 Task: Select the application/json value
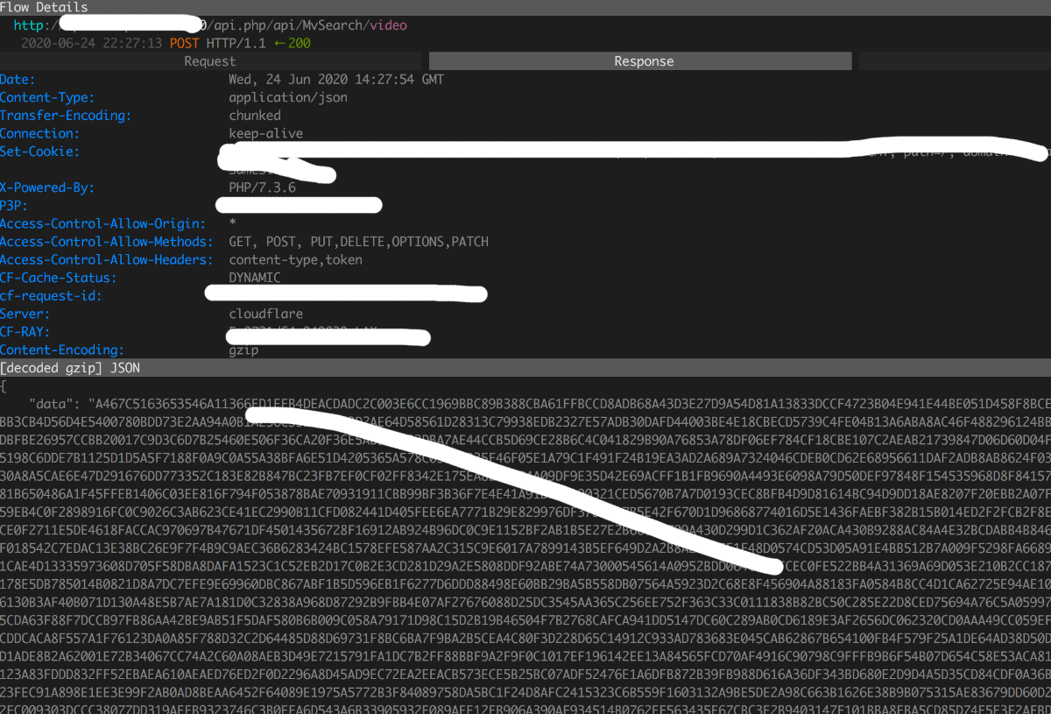(288, 97)
